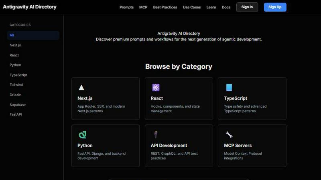Open the Python card title
The image size is (321, 180).
[x=85, y=146]
